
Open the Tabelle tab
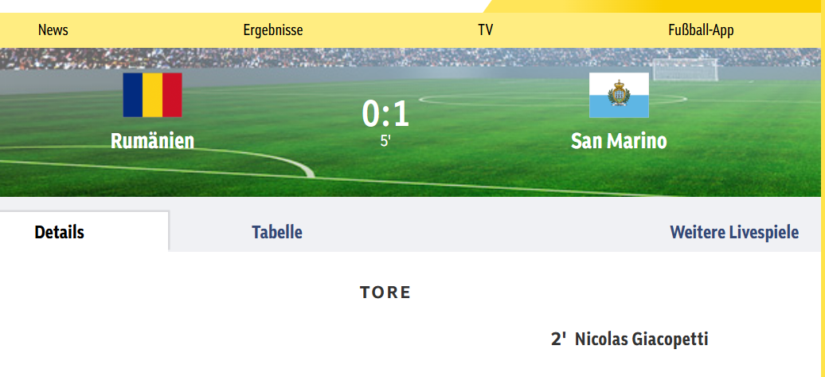click(x=277, y=233)
